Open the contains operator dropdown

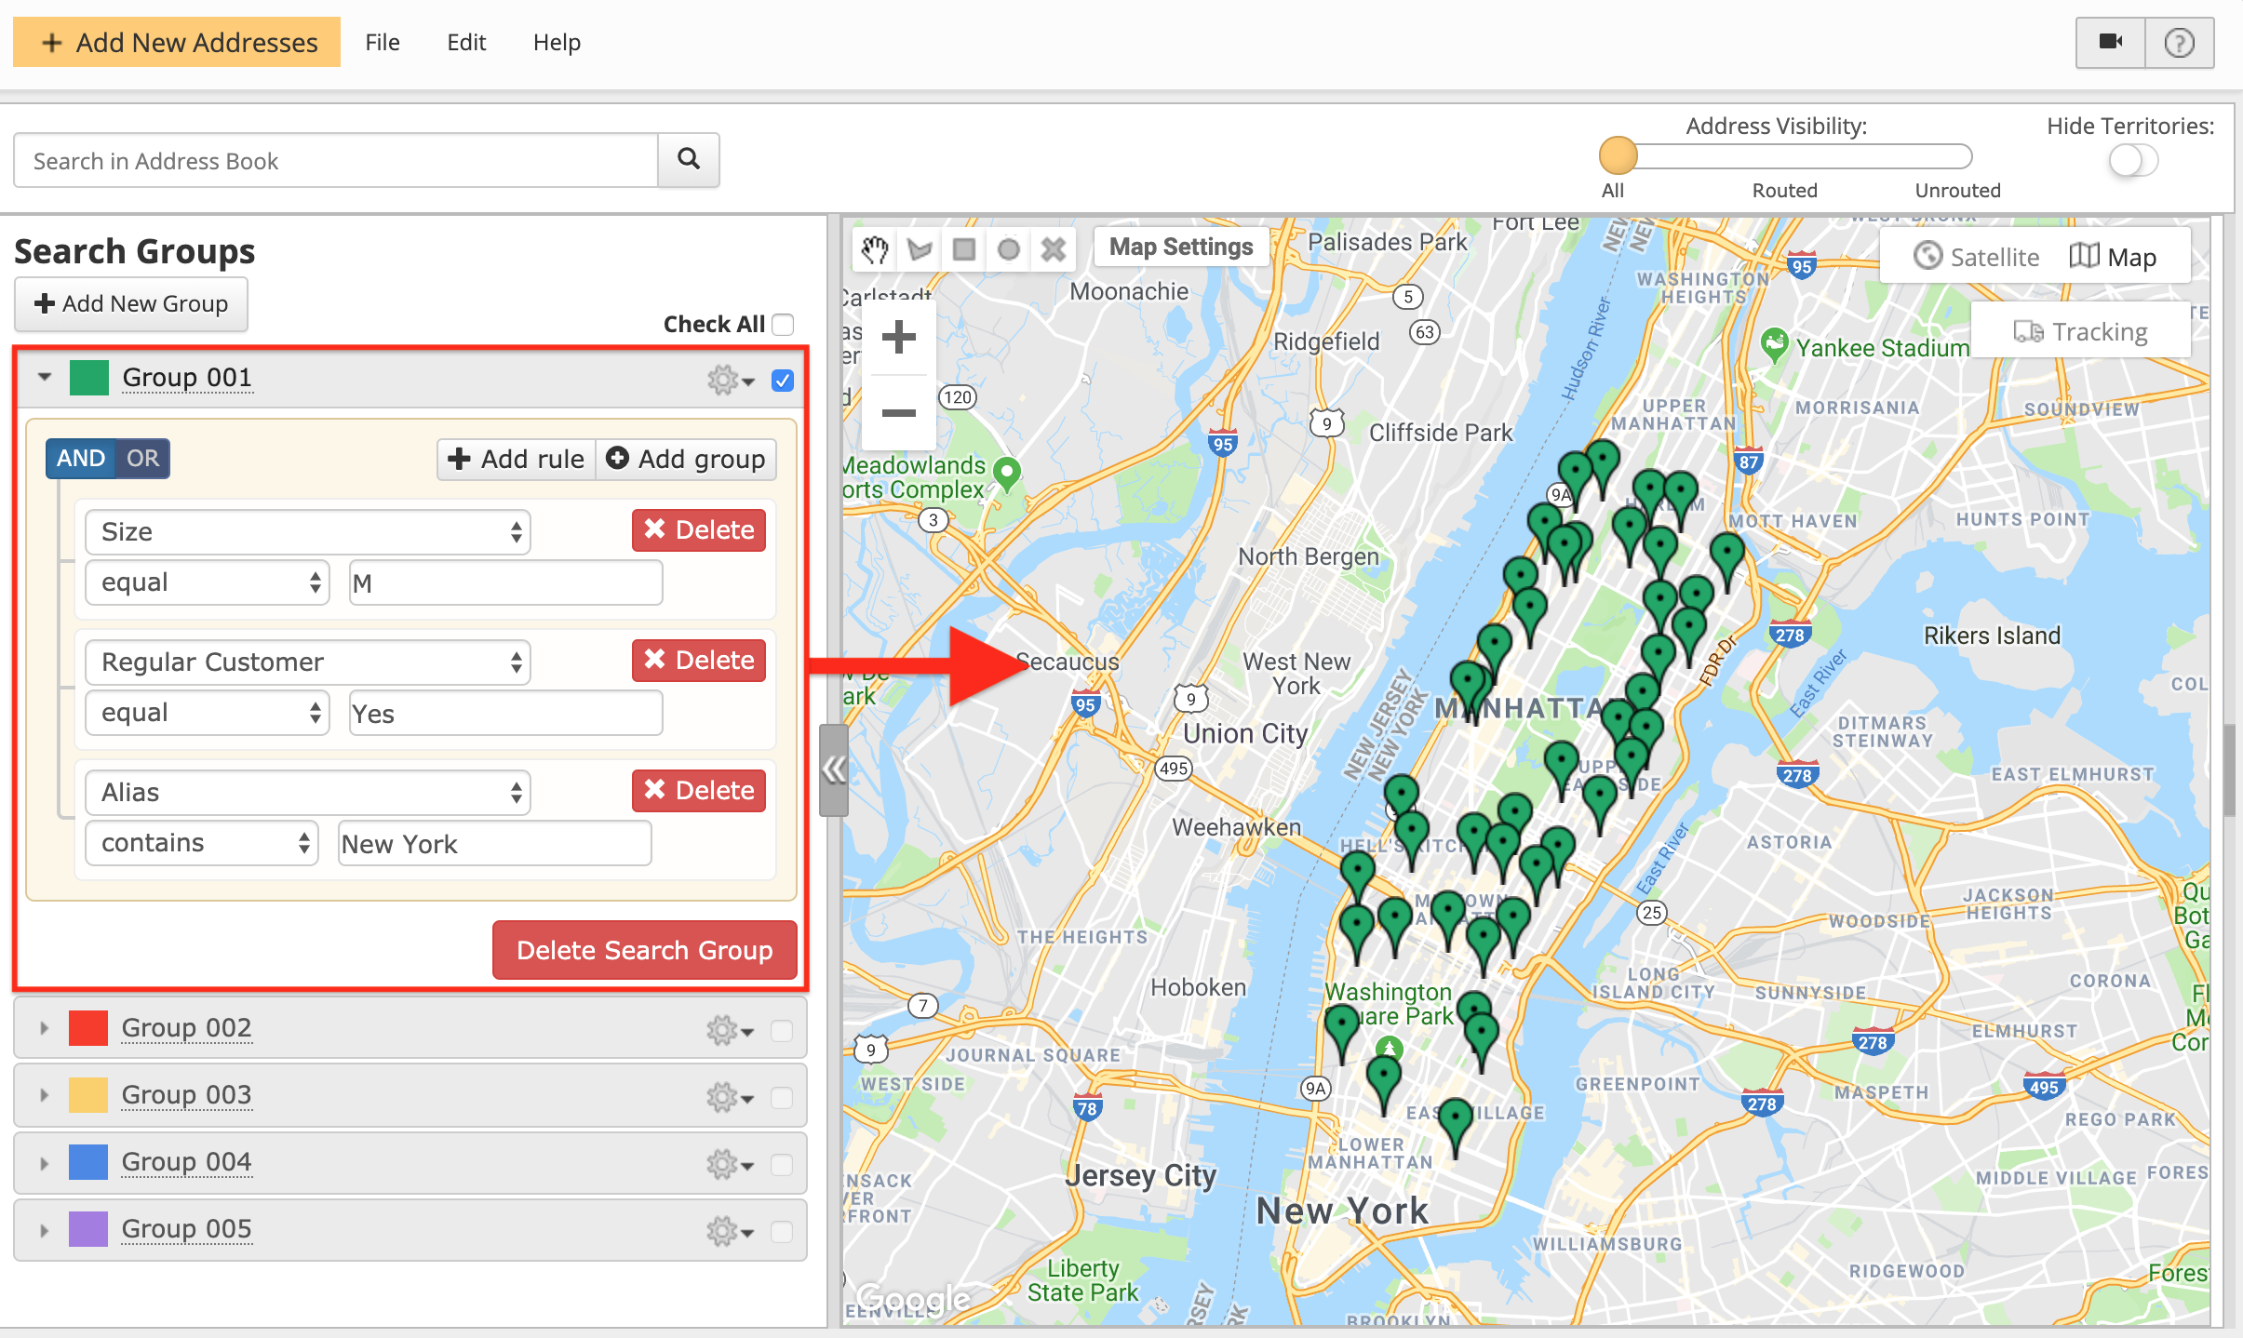pos(201,843)
